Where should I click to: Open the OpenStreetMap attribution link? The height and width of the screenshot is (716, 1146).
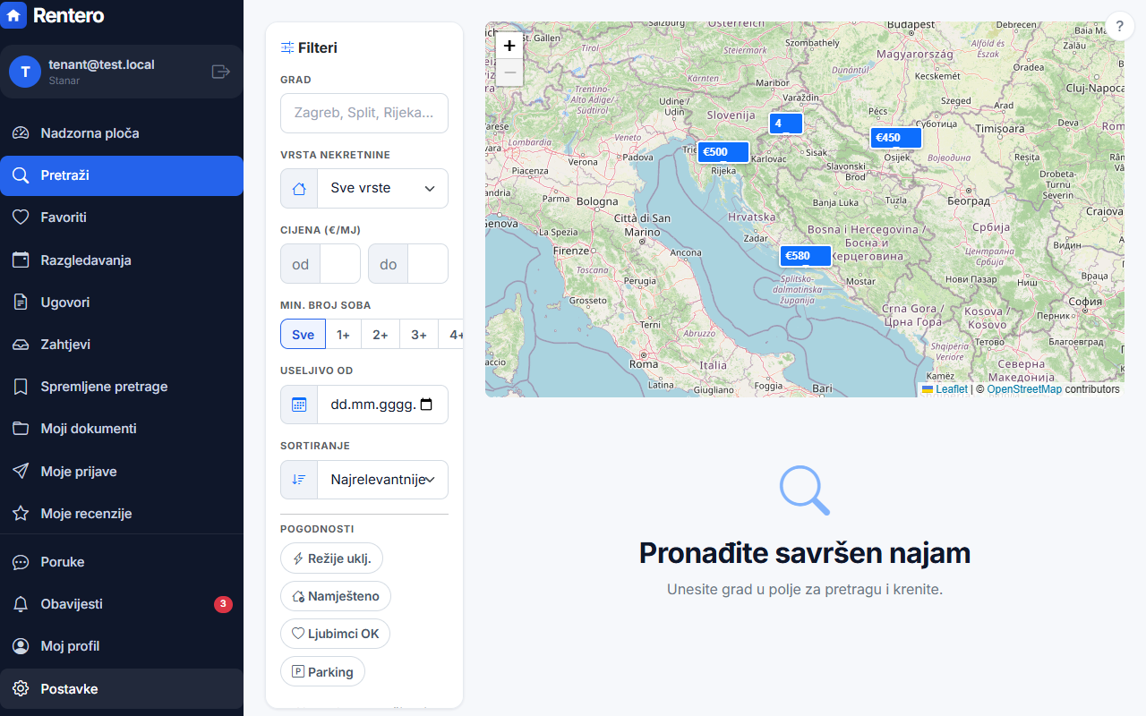tap(1024, 389)
